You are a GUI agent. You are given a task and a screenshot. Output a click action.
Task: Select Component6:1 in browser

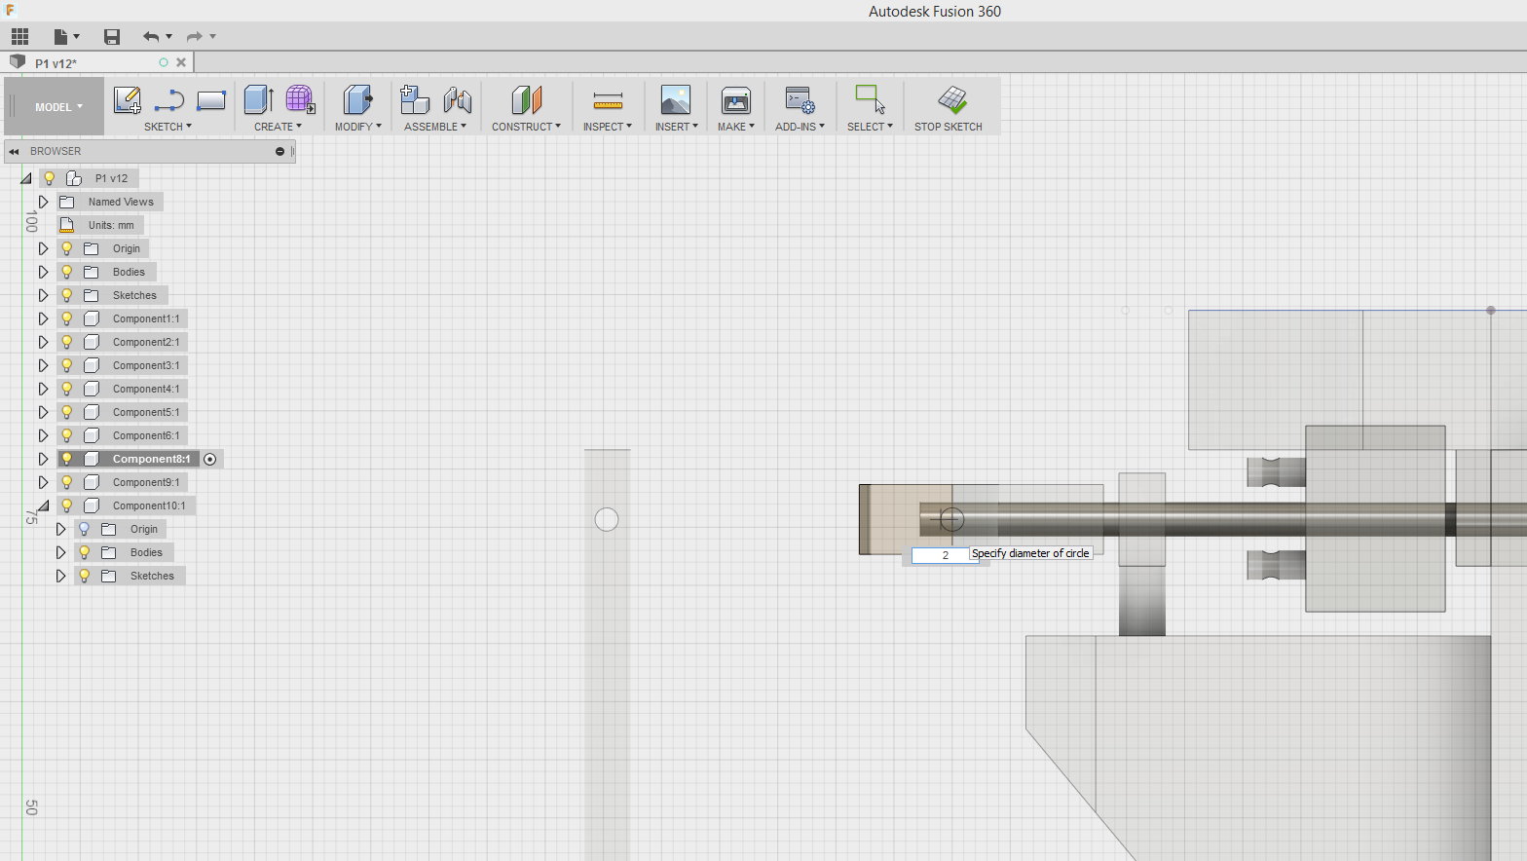[146, 435]
